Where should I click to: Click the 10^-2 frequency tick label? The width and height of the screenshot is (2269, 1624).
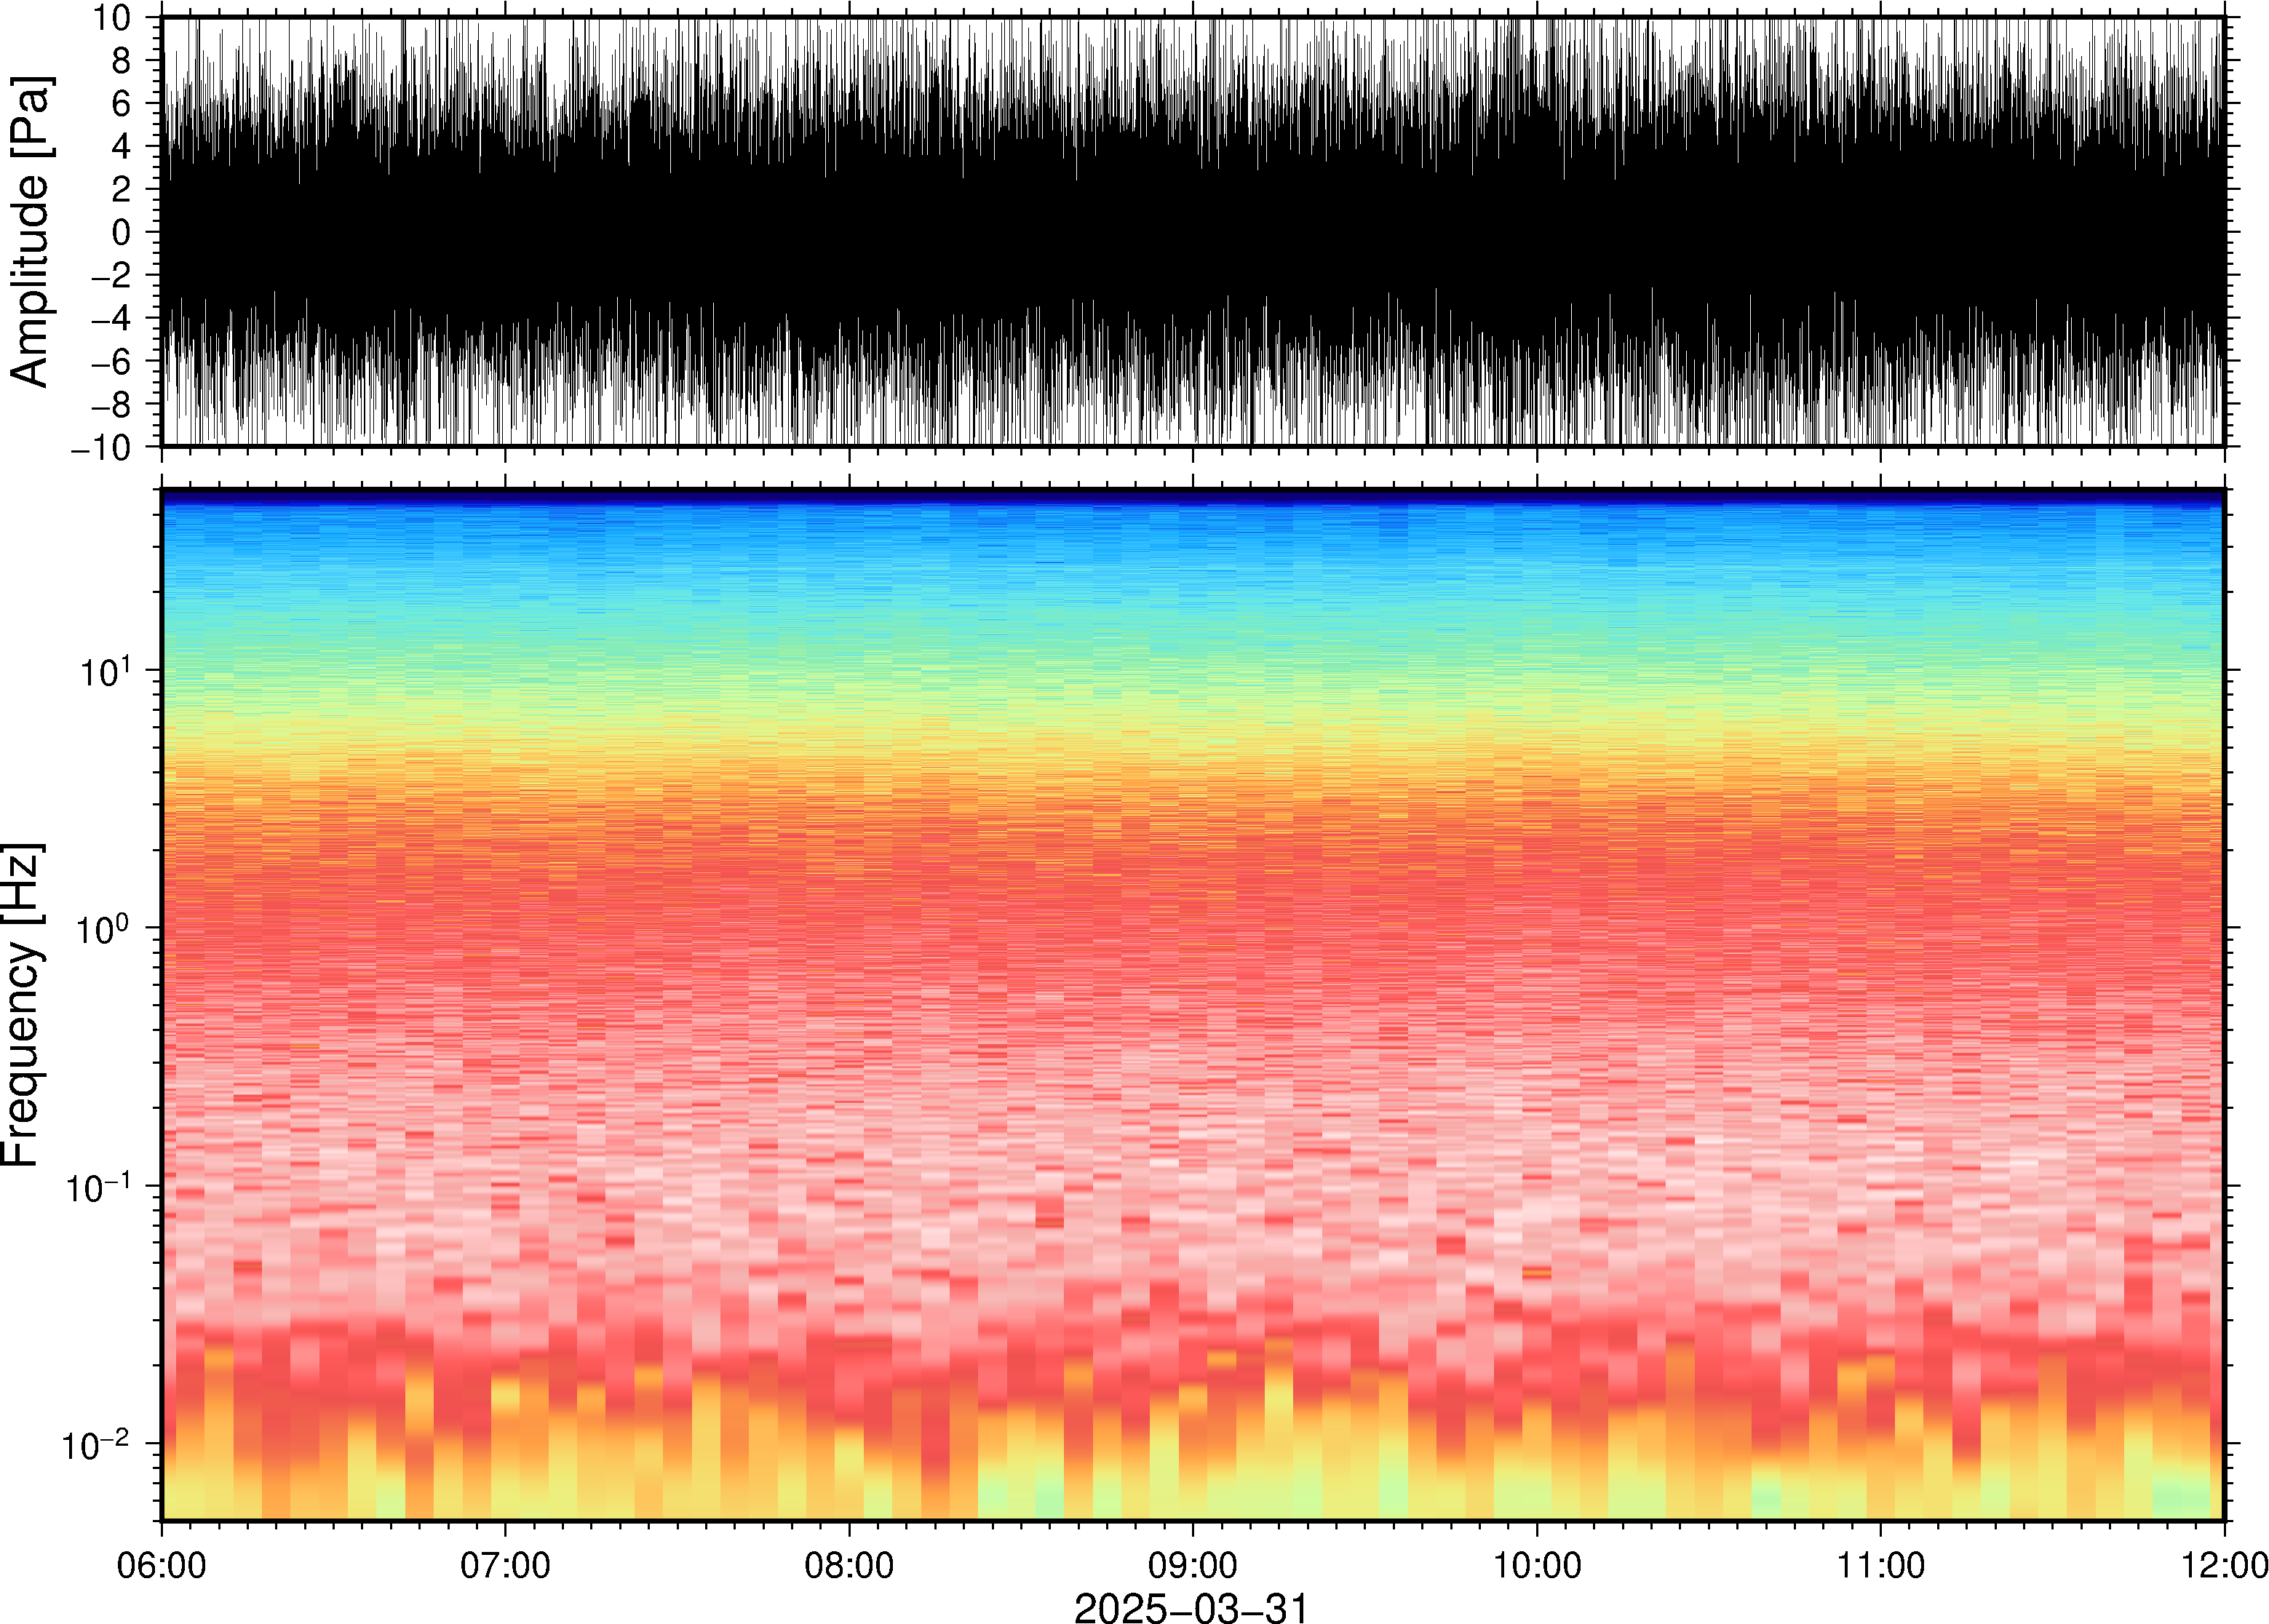[x=96, y=1445]
